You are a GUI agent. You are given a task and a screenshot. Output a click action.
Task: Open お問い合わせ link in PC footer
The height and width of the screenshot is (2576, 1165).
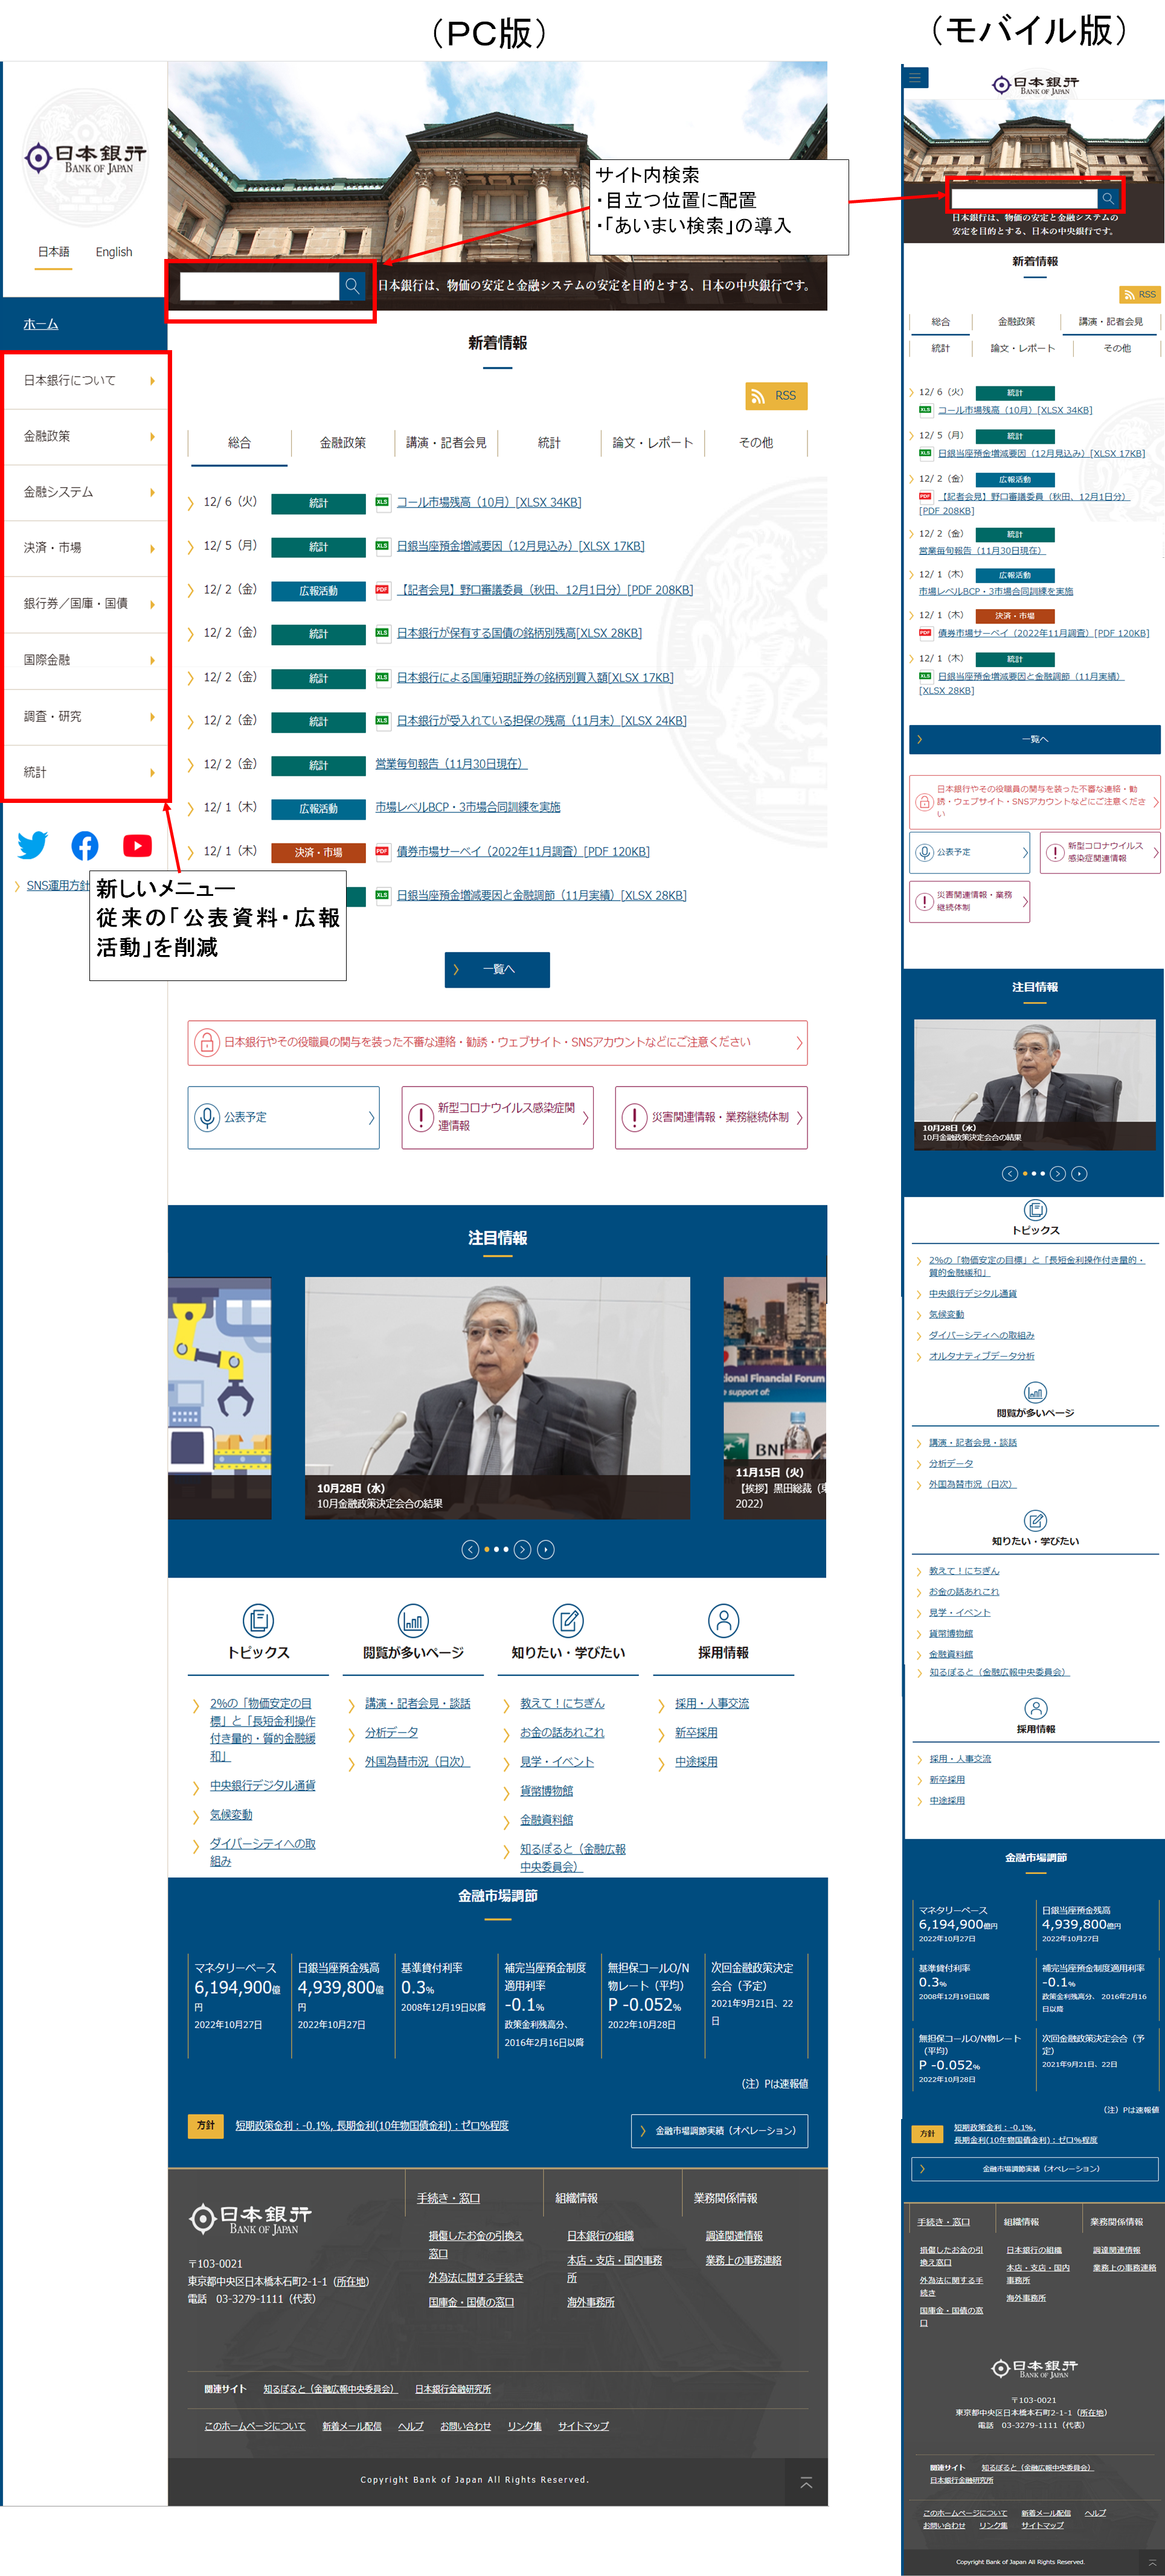[465, 2426]
